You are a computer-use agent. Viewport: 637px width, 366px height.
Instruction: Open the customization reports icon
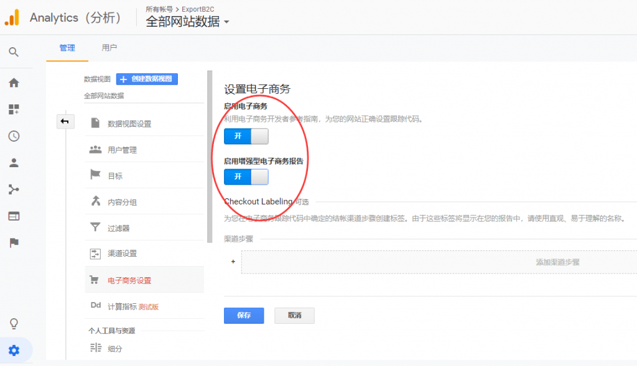(14, 109)
